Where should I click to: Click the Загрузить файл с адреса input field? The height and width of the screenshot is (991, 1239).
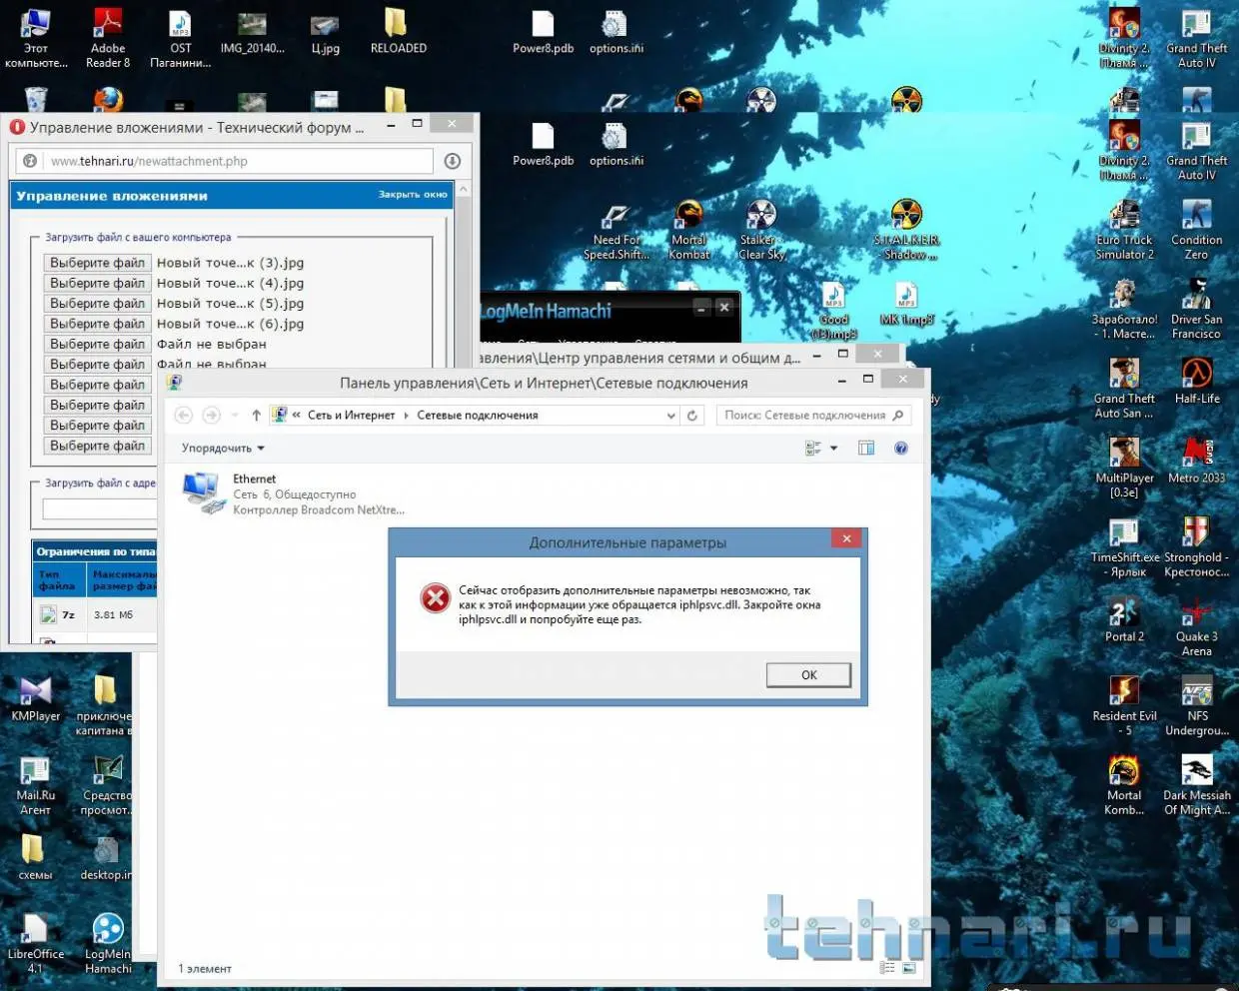(x=100, y=509)
